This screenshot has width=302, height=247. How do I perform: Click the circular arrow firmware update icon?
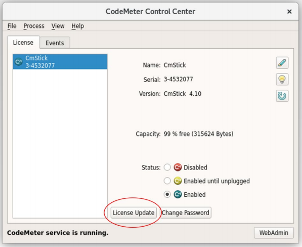tap(282, 96)
